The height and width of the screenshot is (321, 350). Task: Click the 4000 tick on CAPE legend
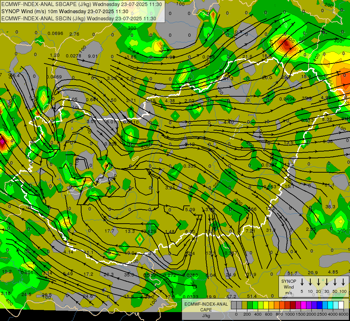click(x=333, y=314)
